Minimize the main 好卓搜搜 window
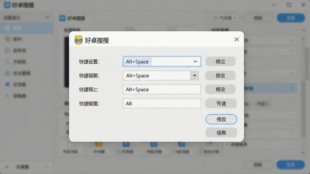Viewport: 310px width, 174px height. pos(274,5)
